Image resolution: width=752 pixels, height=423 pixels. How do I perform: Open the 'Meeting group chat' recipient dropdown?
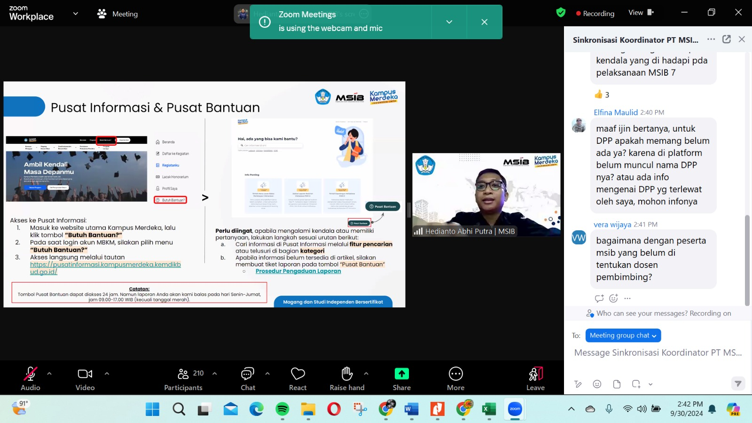(623, 336)
